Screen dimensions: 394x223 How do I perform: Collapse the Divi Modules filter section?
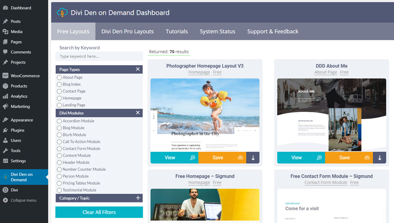coord(137,113)
